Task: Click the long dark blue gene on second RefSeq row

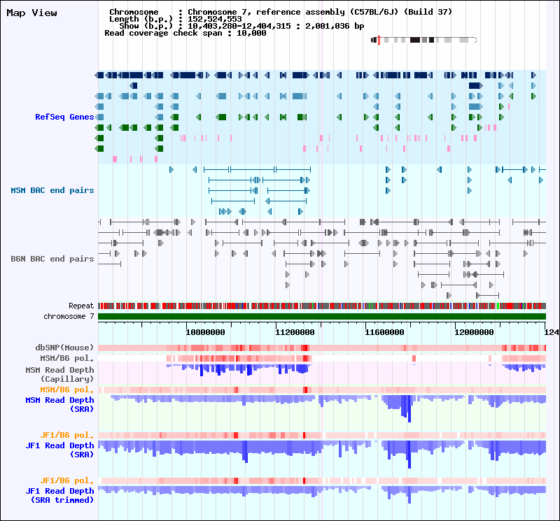Action: pos(475,85)
